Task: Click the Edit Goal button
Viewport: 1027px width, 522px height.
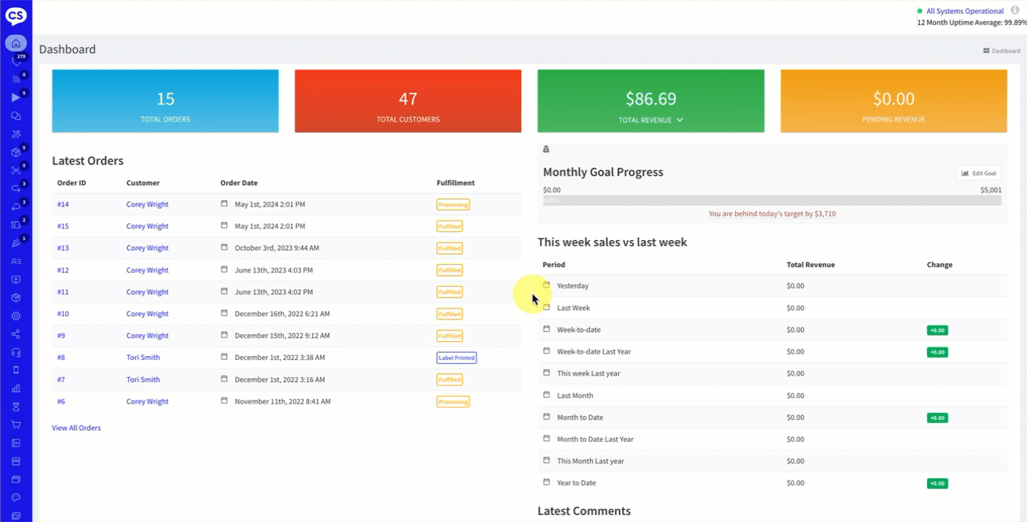Action: click(979, 173)
